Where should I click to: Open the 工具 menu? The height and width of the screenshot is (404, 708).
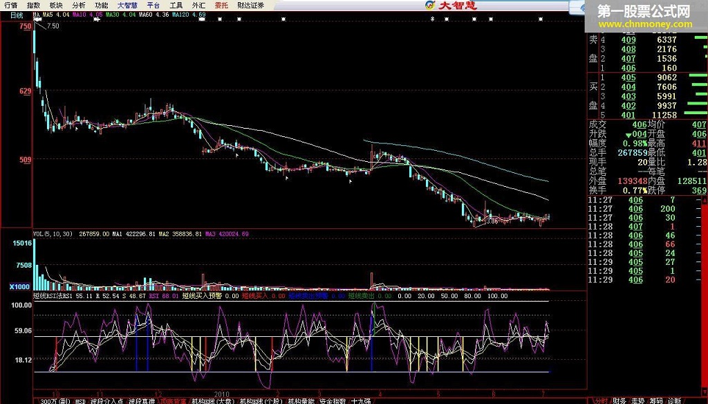coord(176,5)
